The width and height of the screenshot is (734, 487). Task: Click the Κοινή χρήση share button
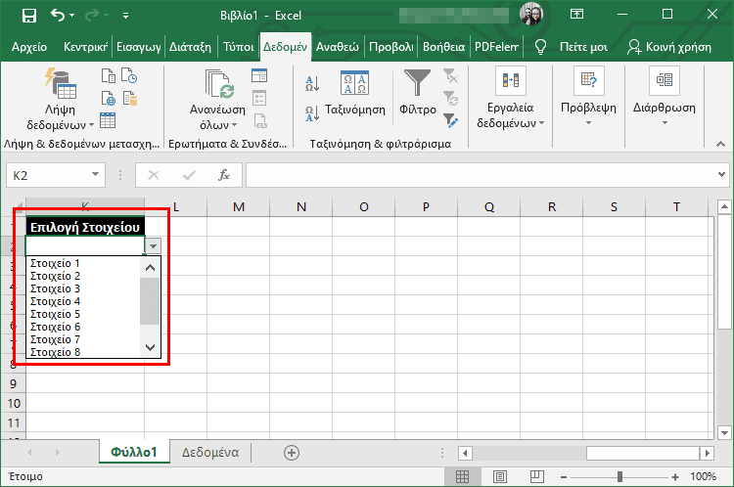pos(669,47)
